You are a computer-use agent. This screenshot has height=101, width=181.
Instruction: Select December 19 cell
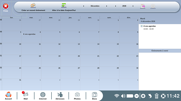(51, 61)
